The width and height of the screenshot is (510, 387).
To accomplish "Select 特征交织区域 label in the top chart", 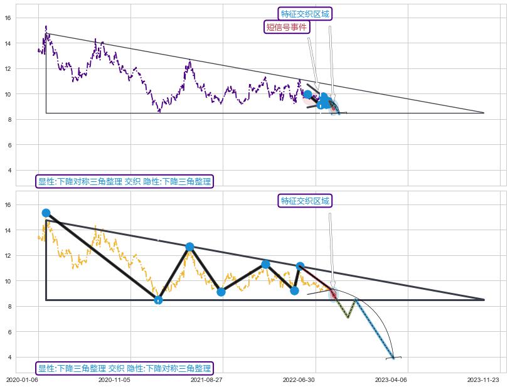I will coord(305,14).
